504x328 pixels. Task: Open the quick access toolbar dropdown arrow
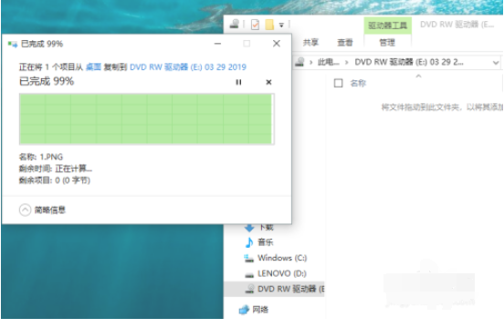(x=281, y=25)
